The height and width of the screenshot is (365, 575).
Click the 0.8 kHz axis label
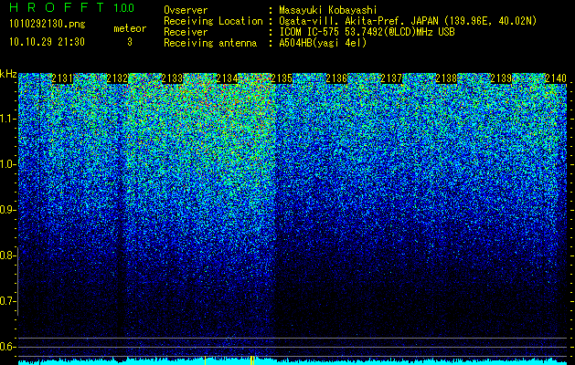coord(7,255)
